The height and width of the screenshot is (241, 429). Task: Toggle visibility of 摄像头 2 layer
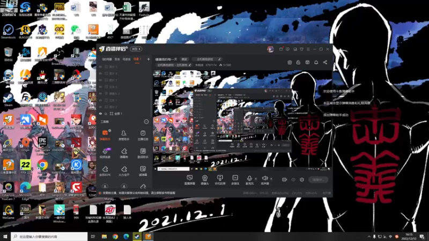click(101, 93)
